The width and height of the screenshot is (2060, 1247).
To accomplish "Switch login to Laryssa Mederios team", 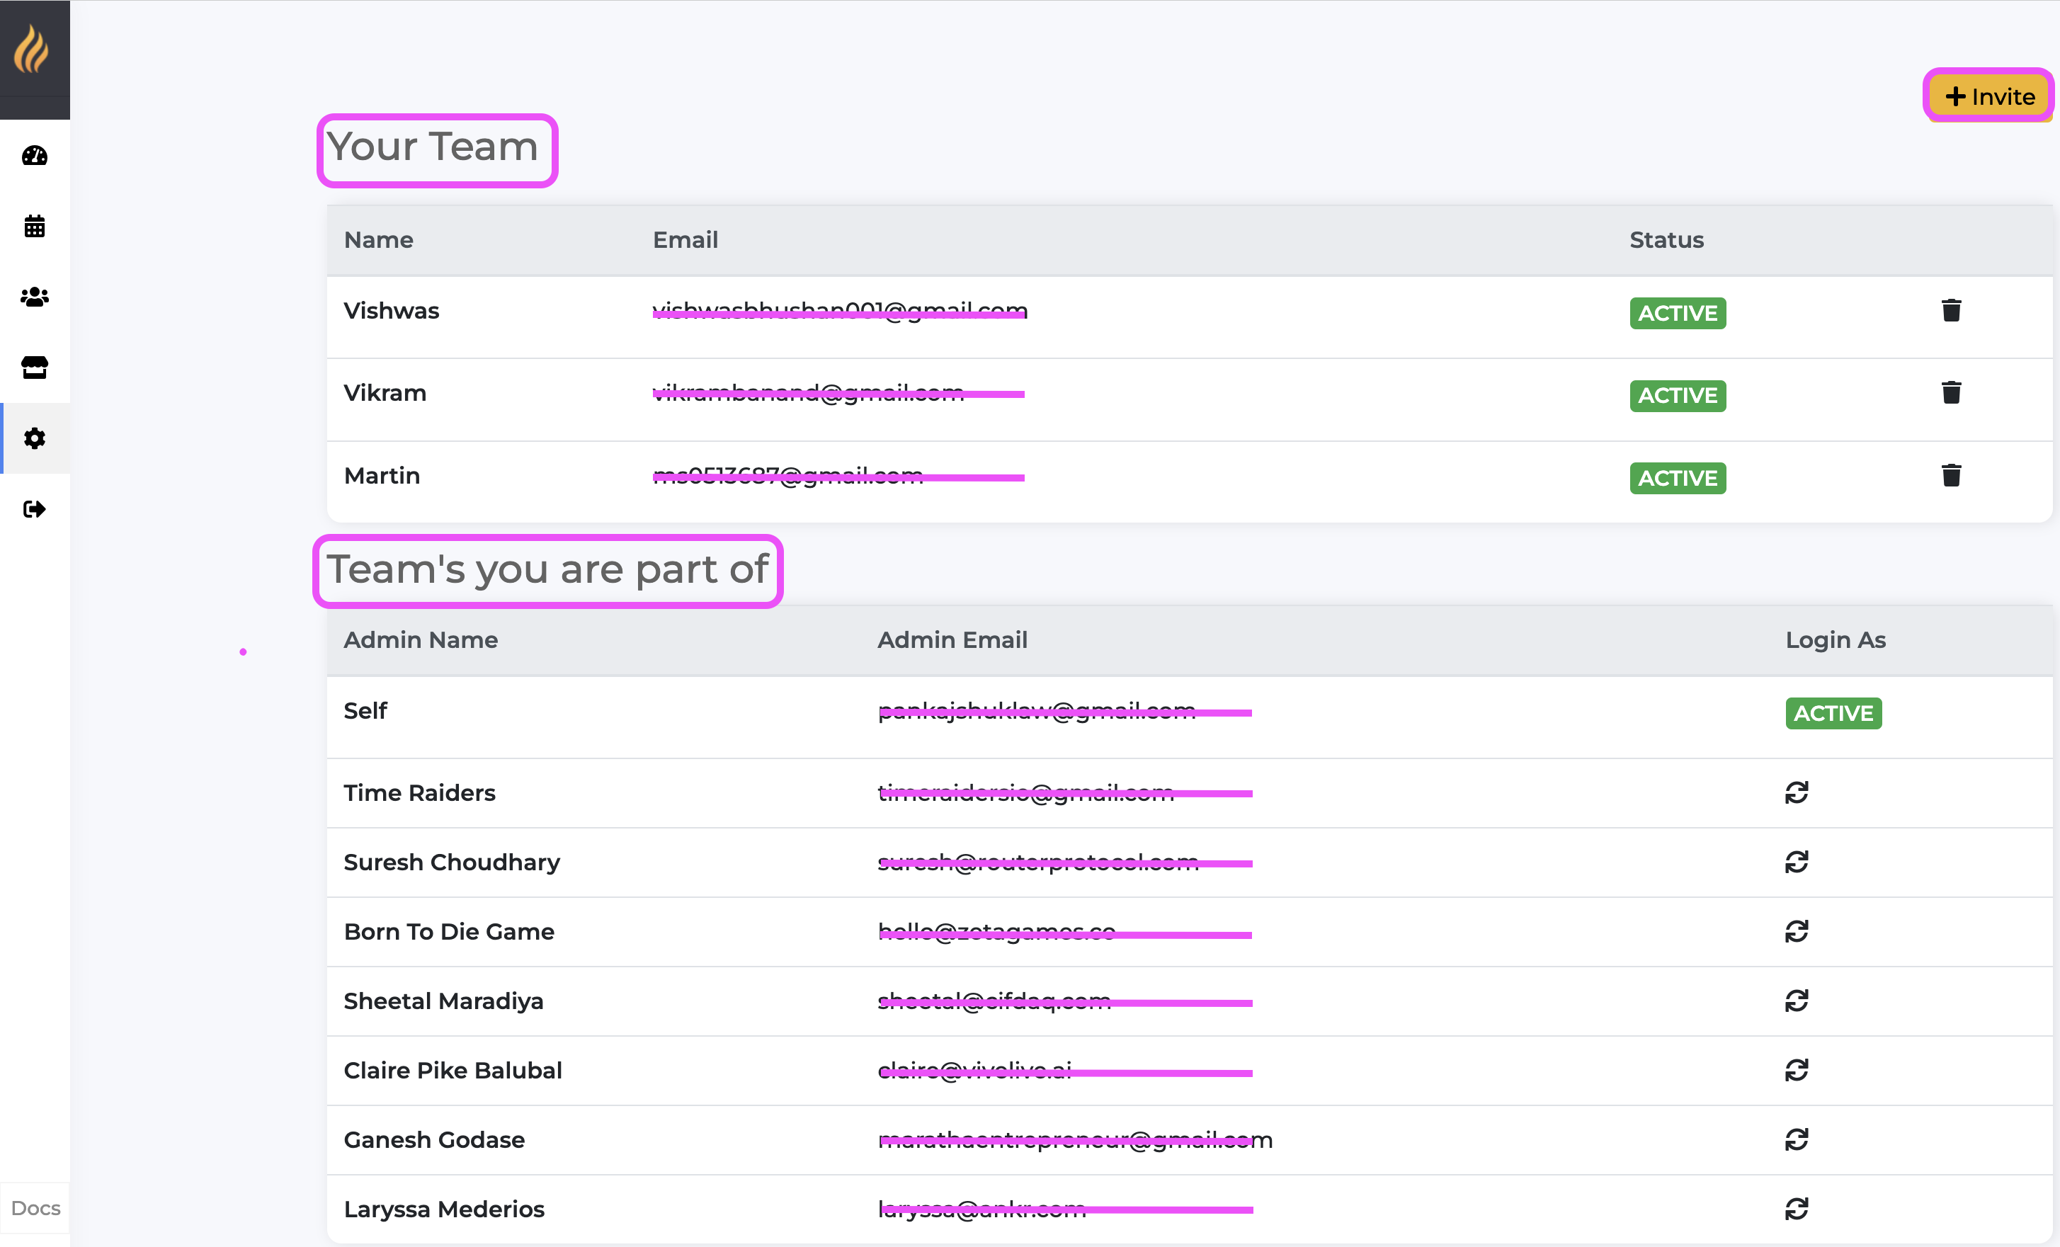I will click(1796, 1209).
